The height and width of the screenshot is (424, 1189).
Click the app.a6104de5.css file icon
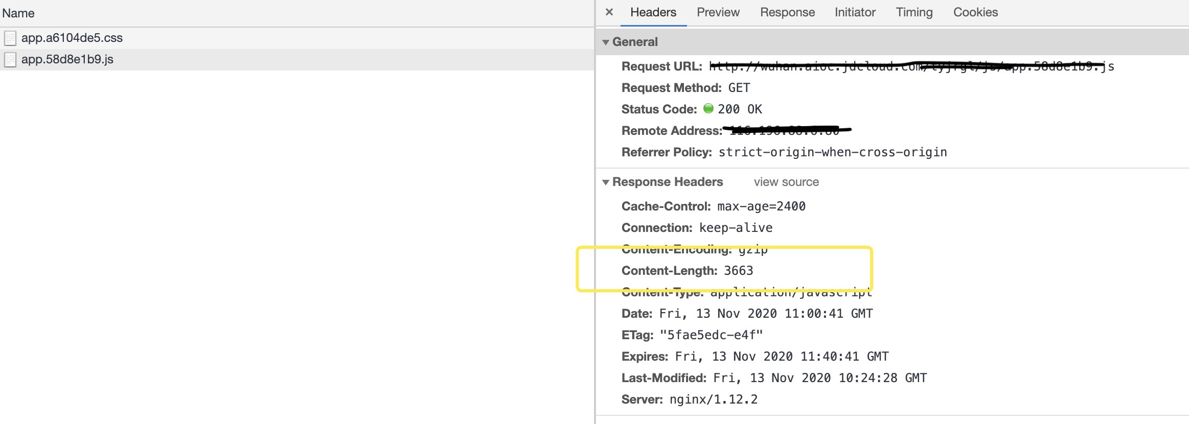[x=10, y=38]
